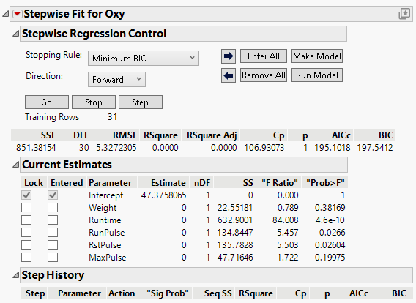416x303 pixels.
Task: Collapse the Stepwise Regression Control section
Action: pyautogui.click(x=16, y=34)
